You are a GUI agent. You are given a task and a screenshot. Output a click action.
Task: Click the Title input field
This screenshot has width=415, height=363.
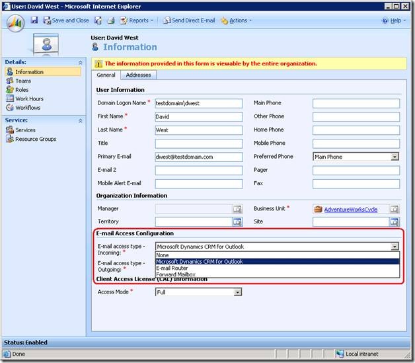pyautogui.click(x=199, y=143)
